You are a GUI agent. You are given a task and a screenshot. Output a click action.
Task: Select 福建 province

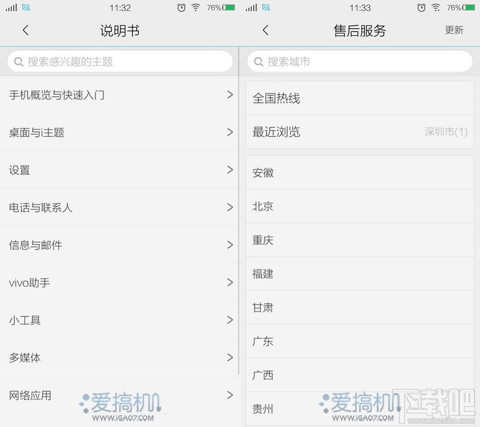pos(360,274)
